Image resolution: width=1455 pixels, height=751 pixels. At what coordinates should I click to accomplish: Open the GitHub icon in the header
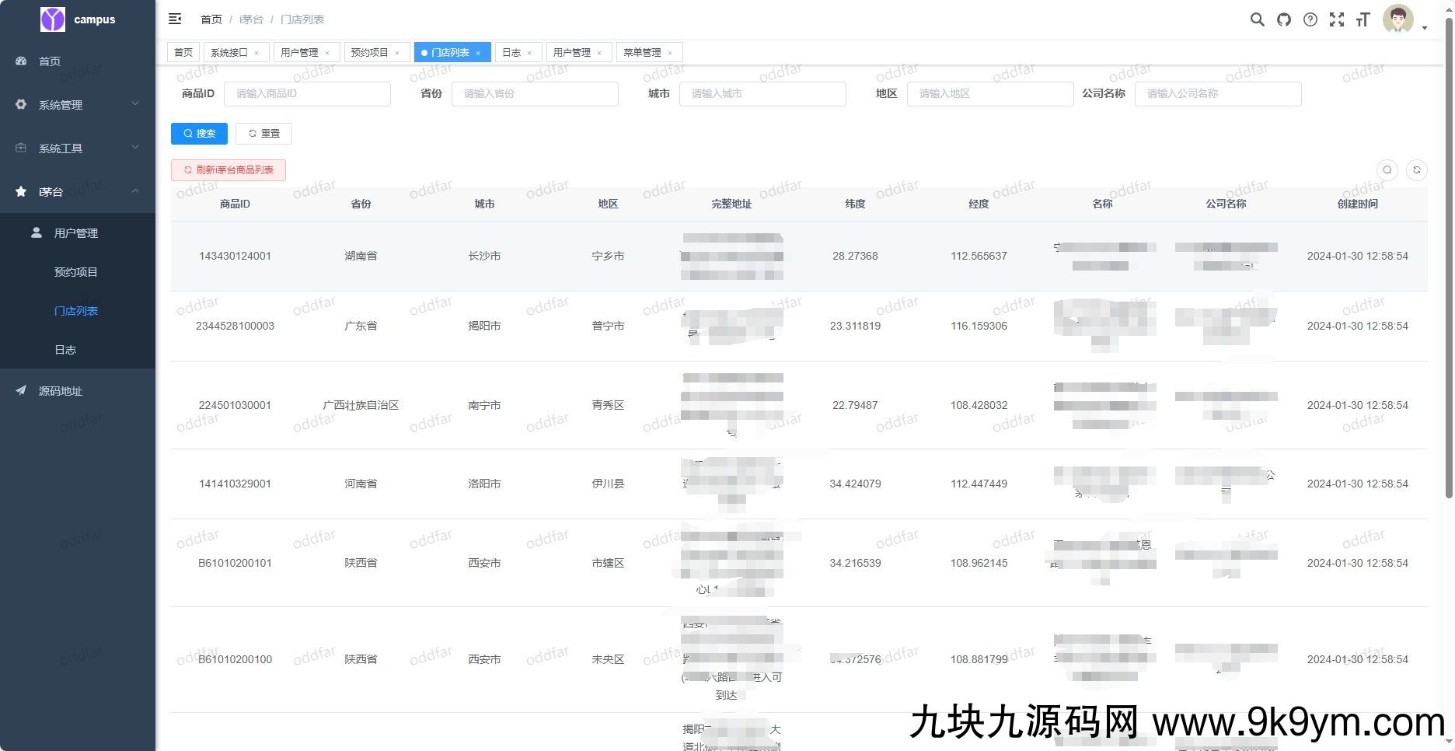[x=1283, y=19]
